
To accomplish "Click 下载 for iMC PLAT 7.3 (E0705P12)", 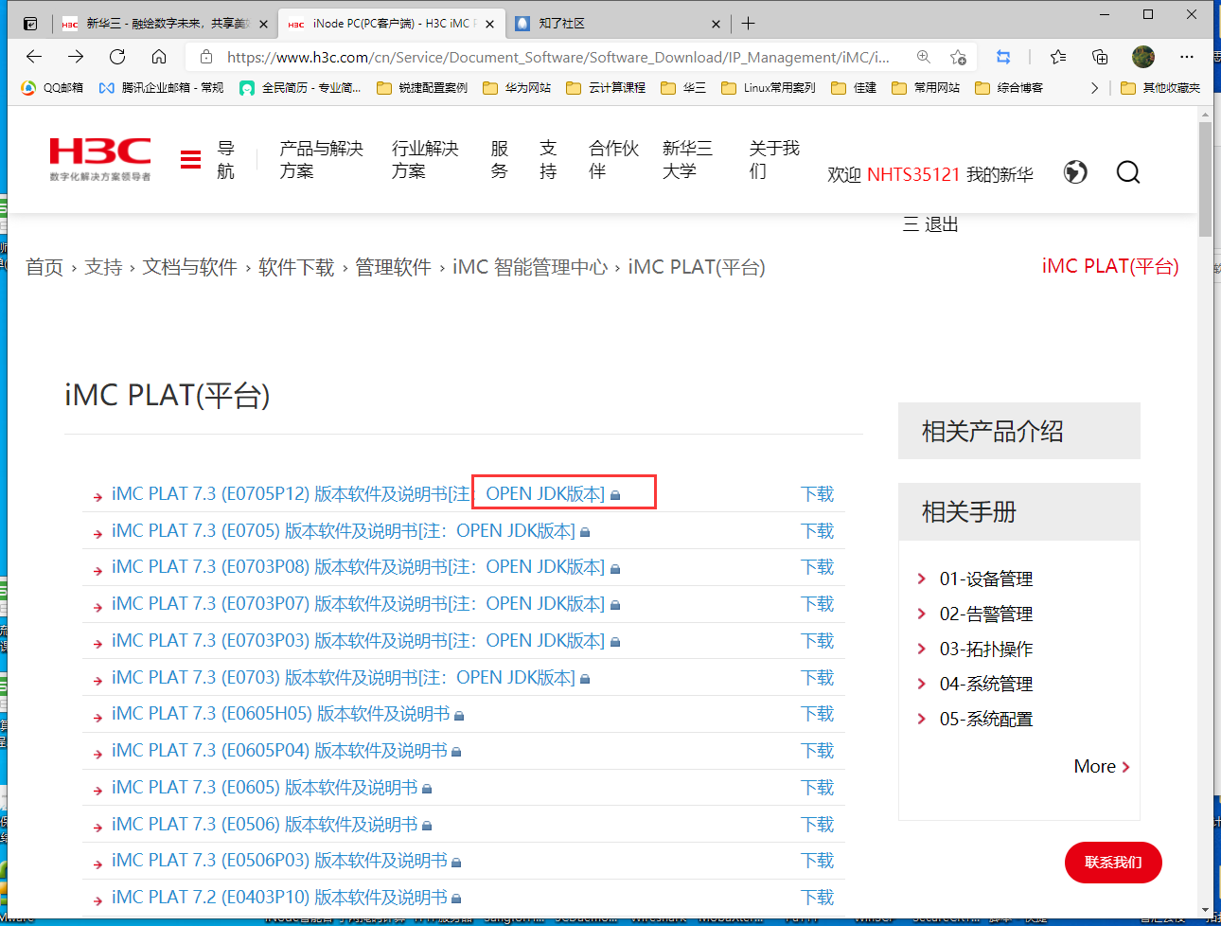I will point(817,494).
